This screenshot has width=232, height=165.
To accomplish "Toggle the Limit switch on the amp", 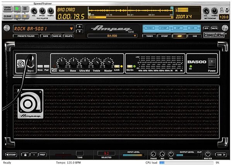I will (117, 67).
